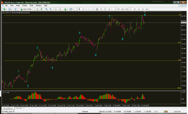Open a new chart window icon

click(4, 9)
